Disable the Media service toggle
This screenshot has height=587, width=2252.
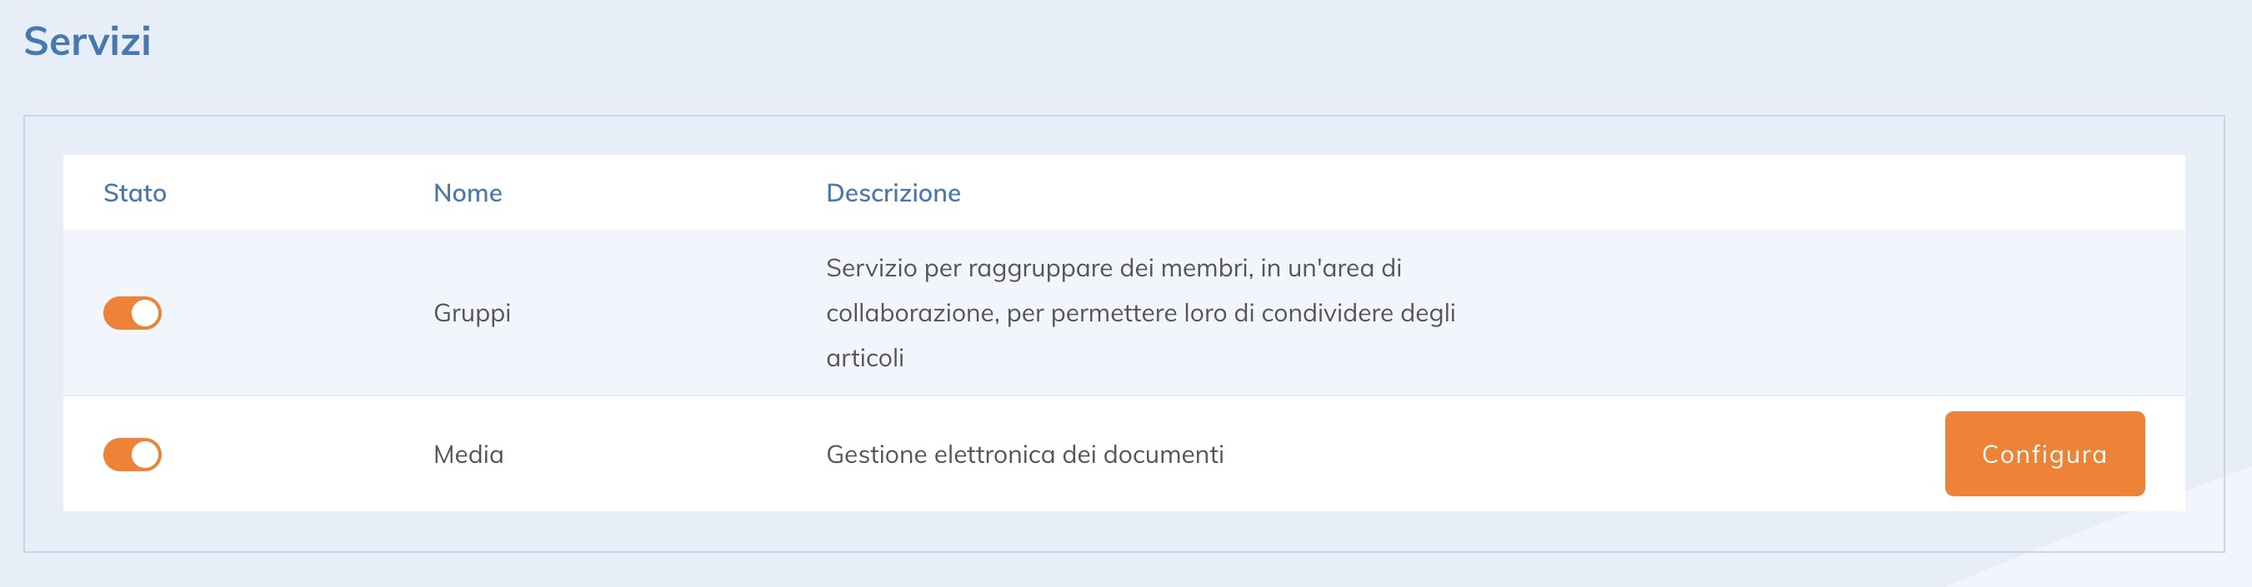pos(133,453)
